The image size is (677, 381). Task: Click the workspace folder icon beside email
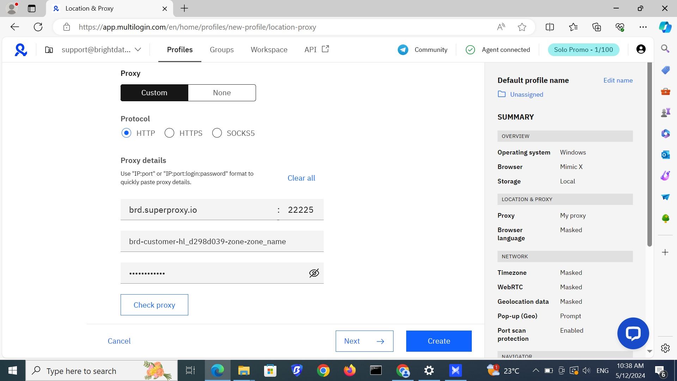click(49, 50)
